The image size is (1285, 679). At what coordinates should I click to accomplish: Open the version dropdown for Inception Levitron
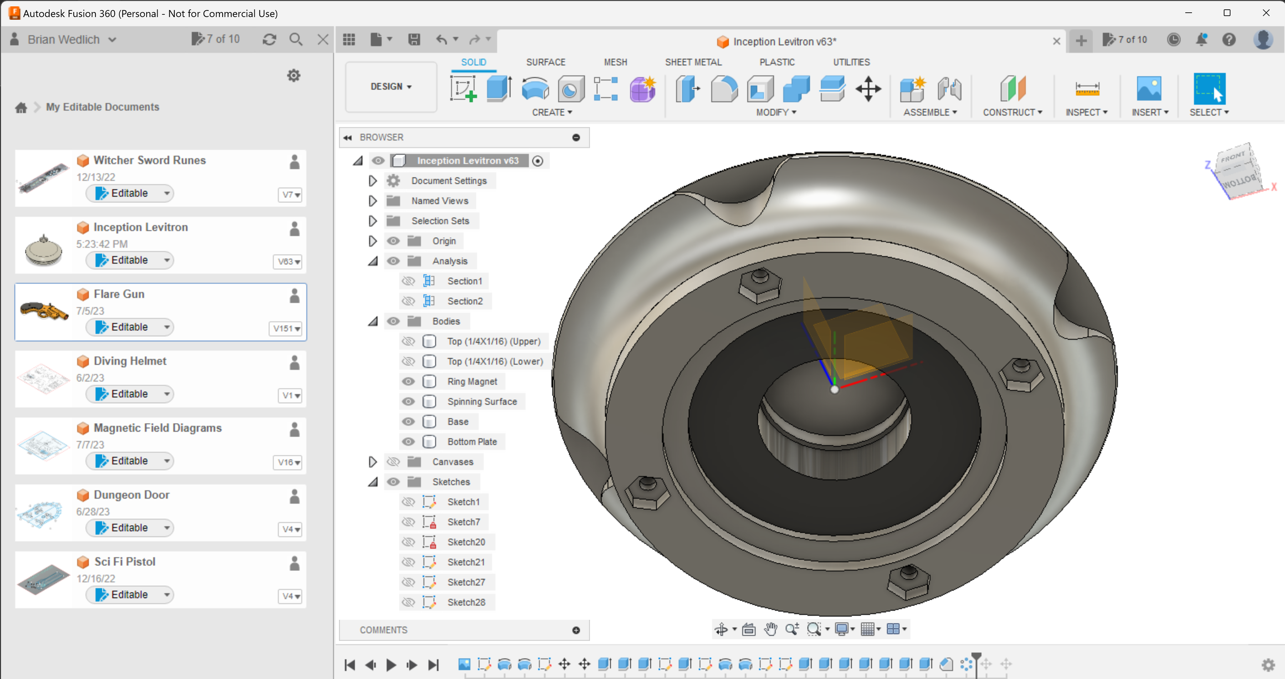[x=288, y=262]
